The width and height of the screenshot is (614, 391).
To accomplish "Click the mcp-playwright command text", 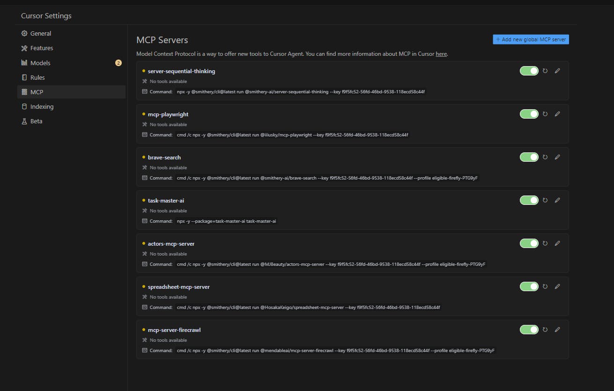I will coord(292,135).
